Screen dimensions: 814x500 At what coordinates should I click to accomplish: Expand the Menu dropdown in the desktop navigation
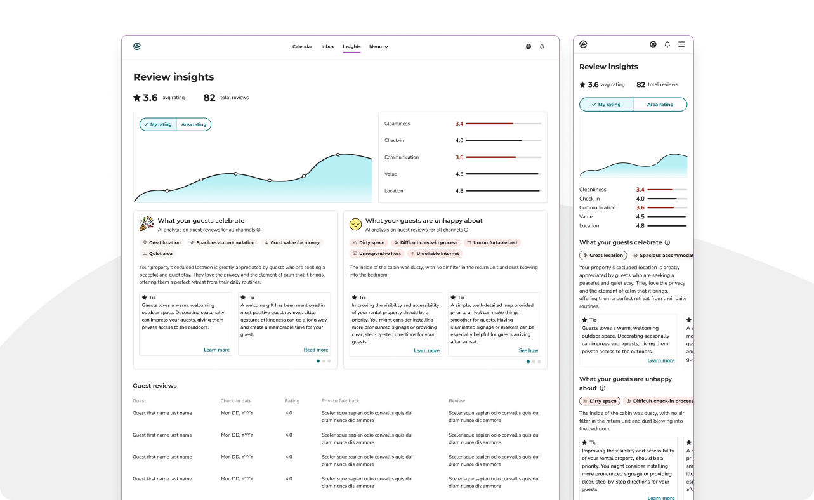[379, 46]
